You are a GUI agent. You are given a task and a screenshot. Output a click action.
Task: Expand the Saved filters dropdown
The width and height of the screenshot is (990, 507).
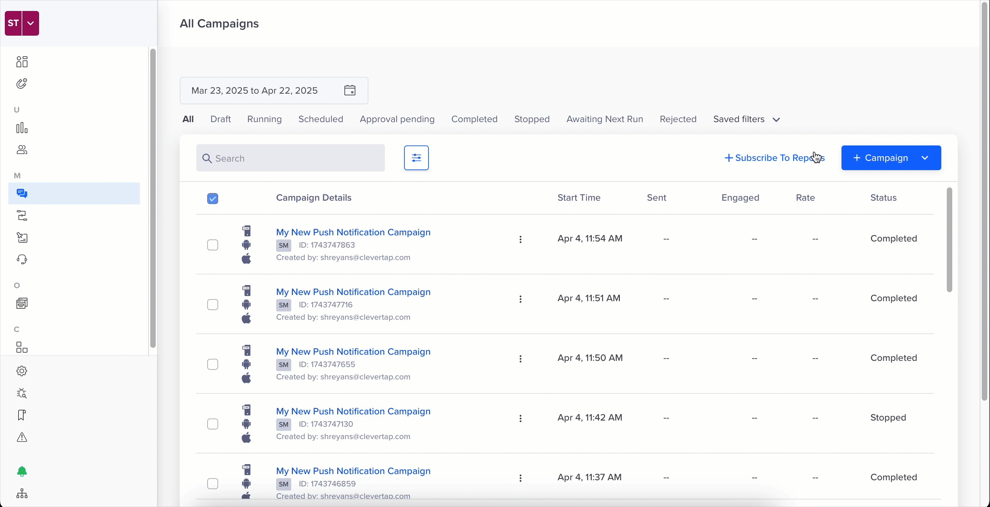[x=746, y=119]
